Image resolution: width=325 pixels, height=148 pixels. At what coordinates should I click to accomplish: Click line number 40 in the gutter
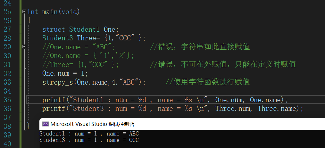pos(7,144)
